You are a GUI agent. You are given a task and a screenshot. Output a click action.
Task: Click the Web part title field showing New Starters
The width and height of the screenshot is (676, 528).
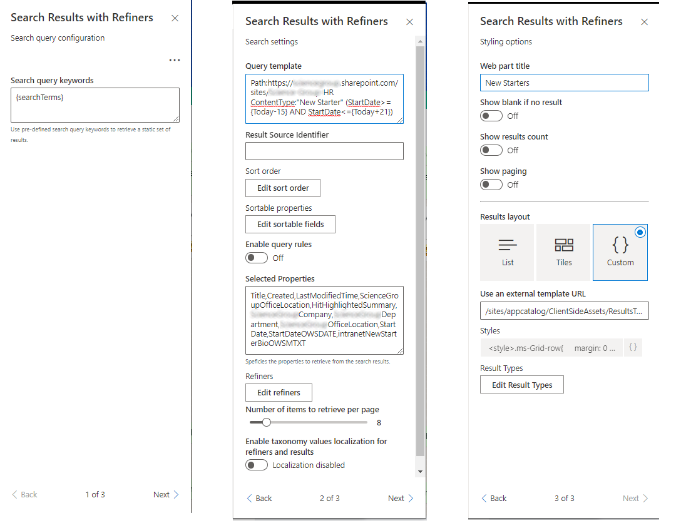(564, 82)
